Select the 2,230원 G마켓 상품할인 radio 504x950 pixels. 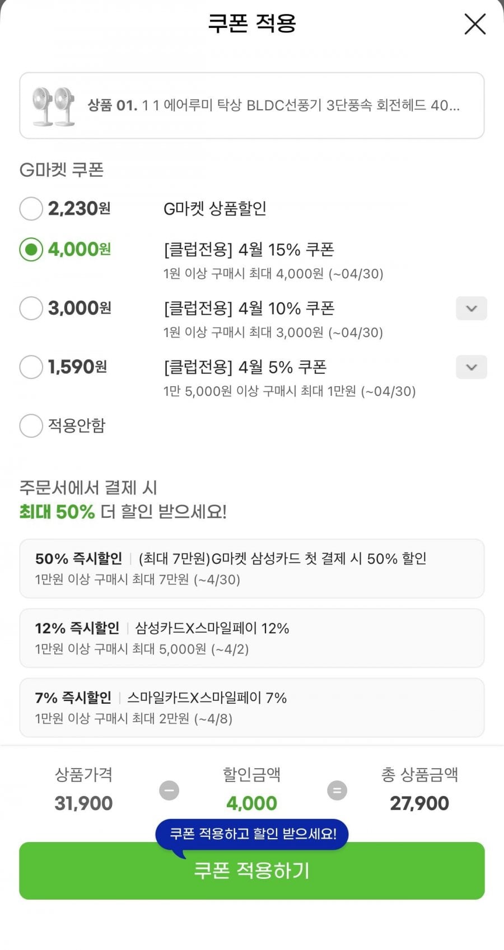coord(31,209)
